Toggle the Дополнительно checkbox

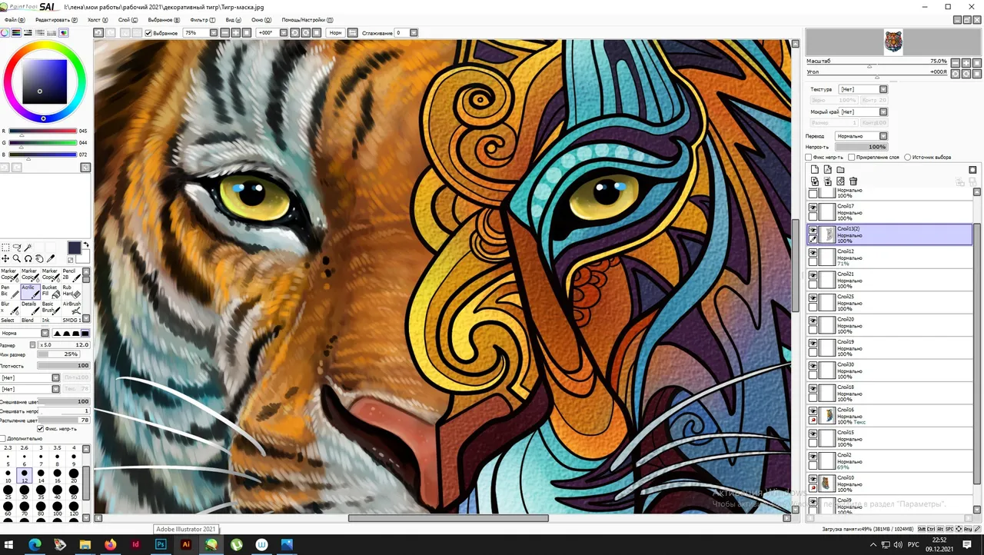click(3, 438)
